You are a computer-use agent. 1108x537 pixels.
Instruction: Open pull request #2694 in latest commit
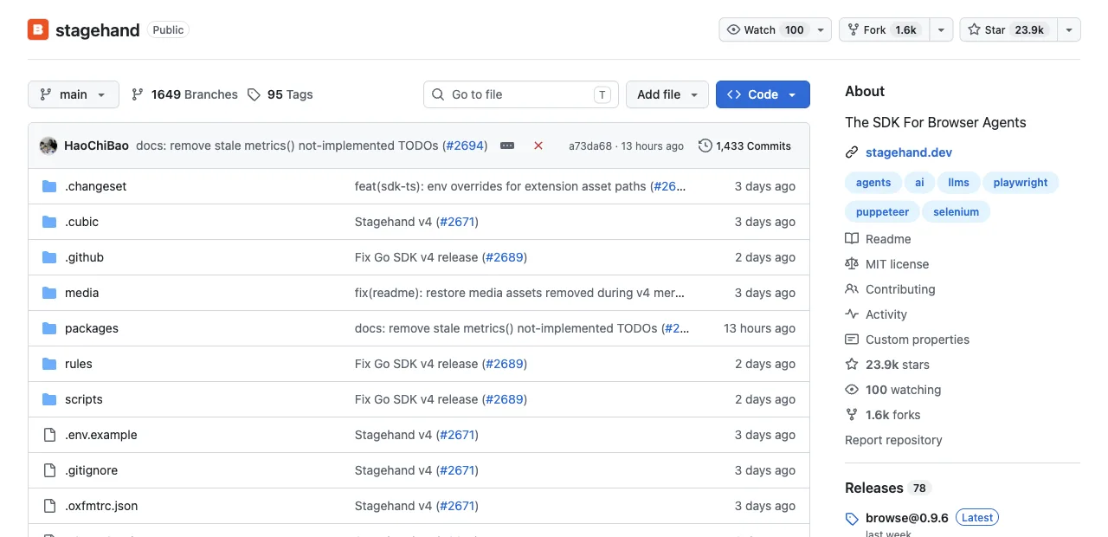pos(465,146)
